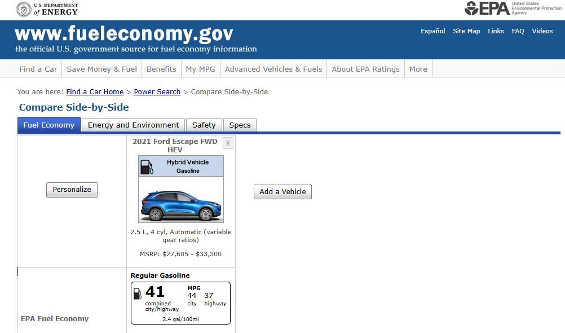Open the Español link
This screenshot has width=565, height=333.
[x=432, y=31]
